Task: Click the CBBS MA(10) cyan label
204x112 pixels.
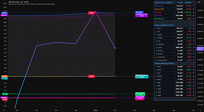Action: (142, 76)
